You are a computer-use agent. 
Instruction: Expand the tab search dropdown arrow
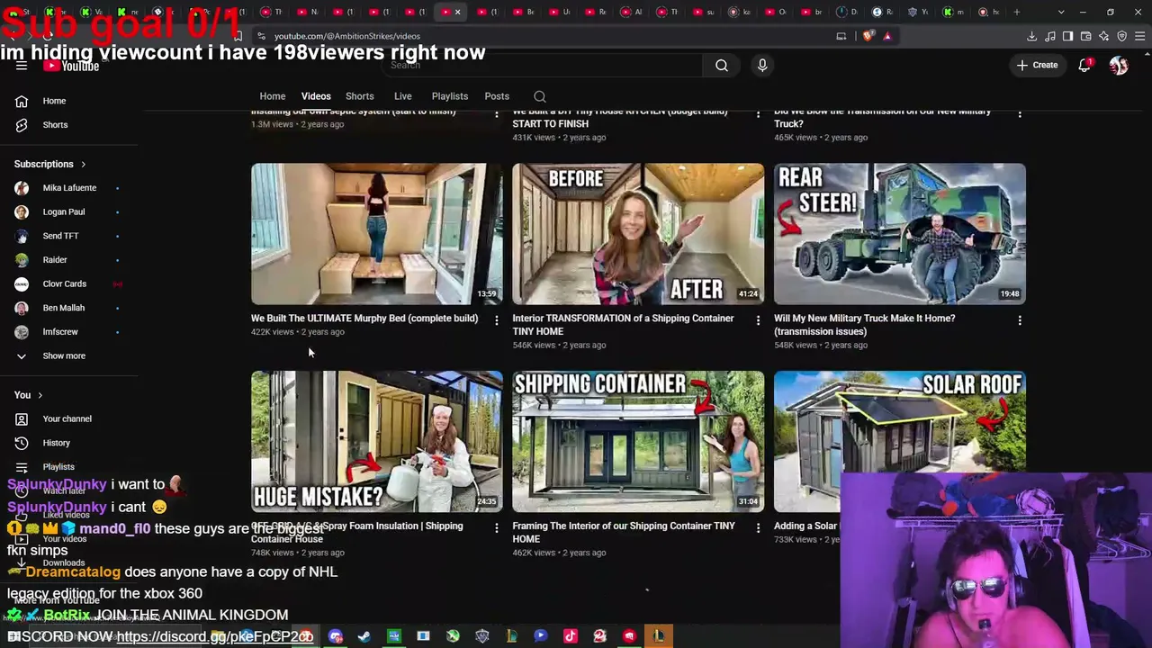click(1061, 12)
